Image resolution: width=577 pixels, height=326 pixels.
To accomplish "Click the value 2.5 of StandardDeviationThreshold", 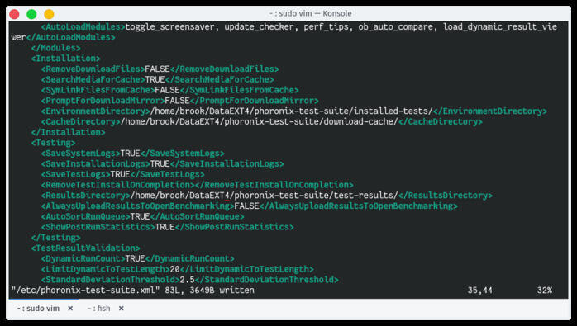I will 188,280.
